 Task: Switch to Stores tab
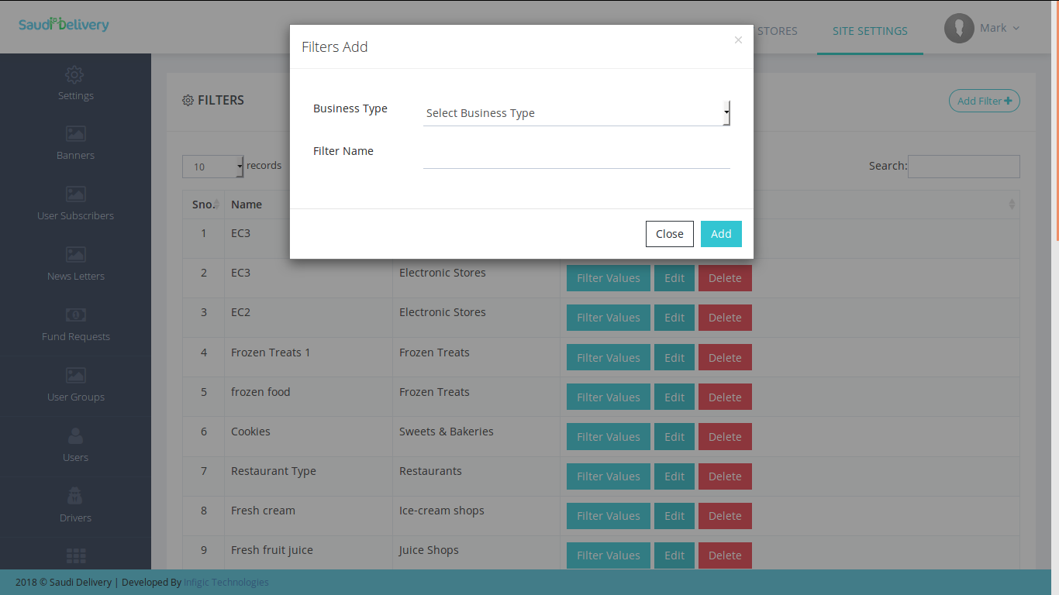click(777, 31)
